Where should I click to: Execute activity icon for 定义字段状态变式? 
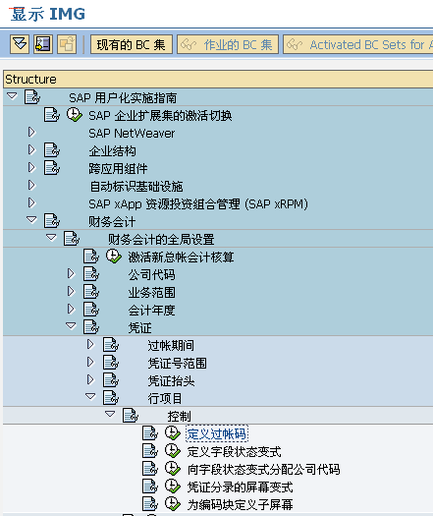click(x=173, y=451)
